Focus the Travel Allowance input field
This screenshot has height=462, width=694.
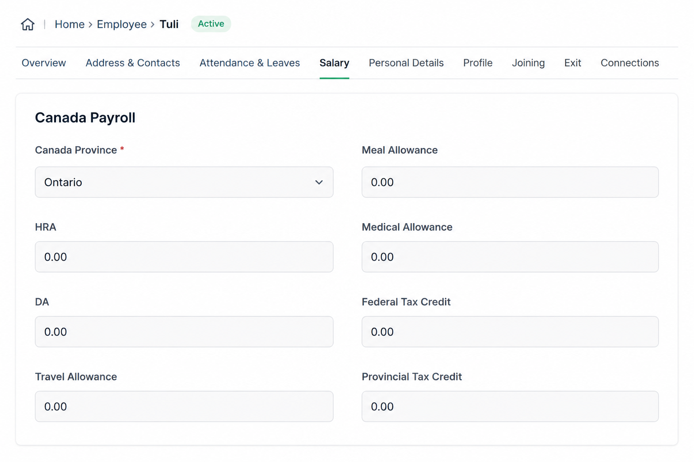[x=184, y=406]
